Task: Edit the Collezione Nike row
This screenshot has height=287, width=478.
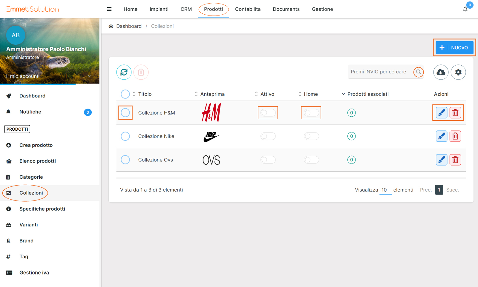Action: click(441, 136)
